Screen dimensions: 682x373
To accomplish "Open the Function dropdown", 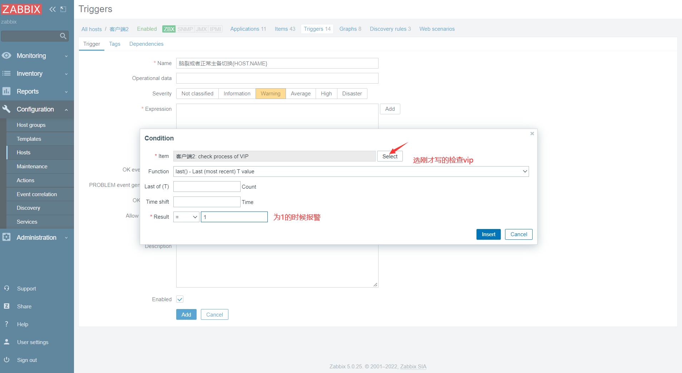I will pos(351,171).
